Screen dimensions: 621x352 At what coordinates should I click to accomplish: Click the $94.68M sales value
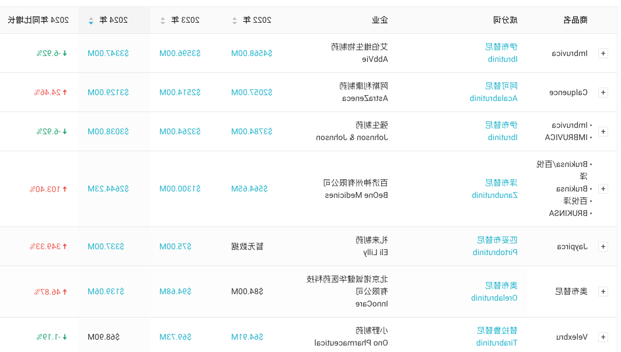click(176, 292)
